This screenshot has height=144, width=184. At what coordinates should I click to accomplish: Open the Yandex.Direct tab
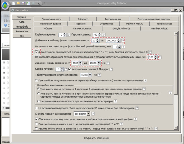pos(164,24)
